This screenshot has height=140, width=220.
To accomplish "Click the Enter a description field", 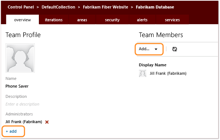I will point(22,104).
